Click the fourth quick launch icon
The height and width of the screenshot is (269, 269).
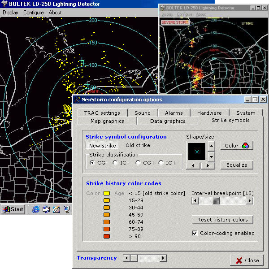(x=67, y=209)
